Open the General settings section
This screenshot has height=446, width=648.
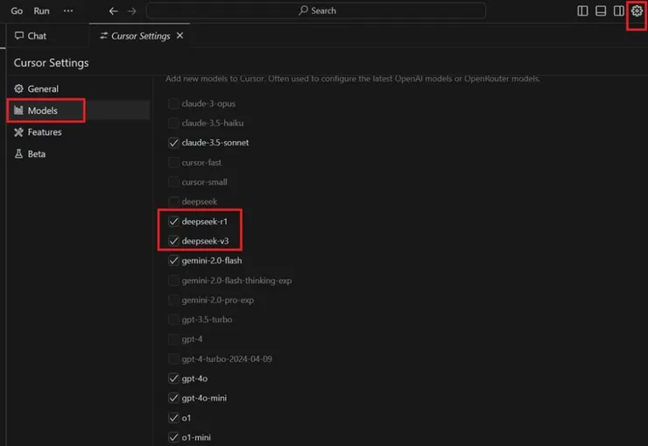[78, 88]
